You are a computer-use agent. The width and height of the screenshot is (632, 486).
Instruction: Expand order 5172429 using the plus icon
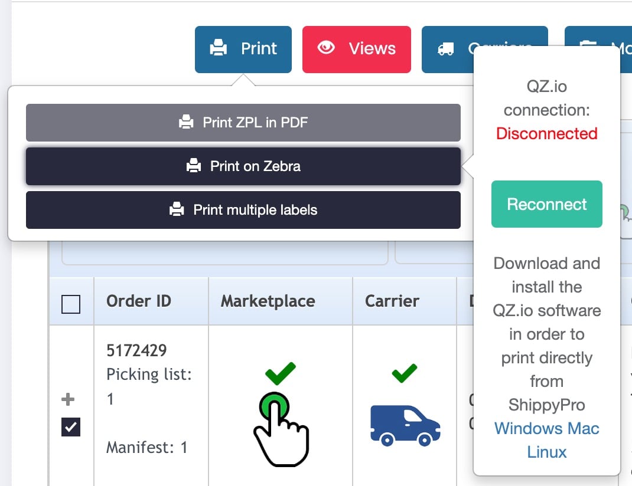coord(68,399)
